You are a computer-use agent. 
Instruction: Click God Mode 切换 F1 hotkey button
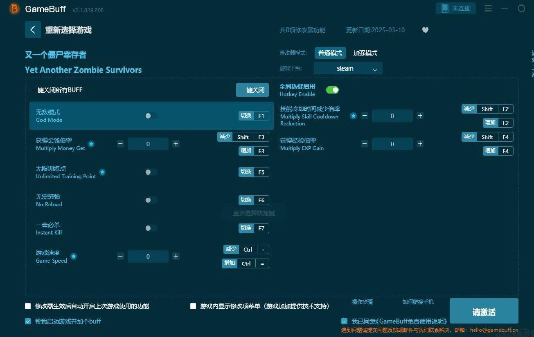[254, 116]
